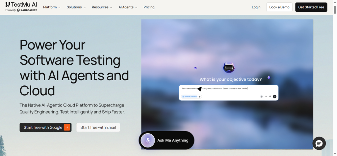Click the LambdaTest former brand logo
The image size is (337, 156).
(27, 10)
